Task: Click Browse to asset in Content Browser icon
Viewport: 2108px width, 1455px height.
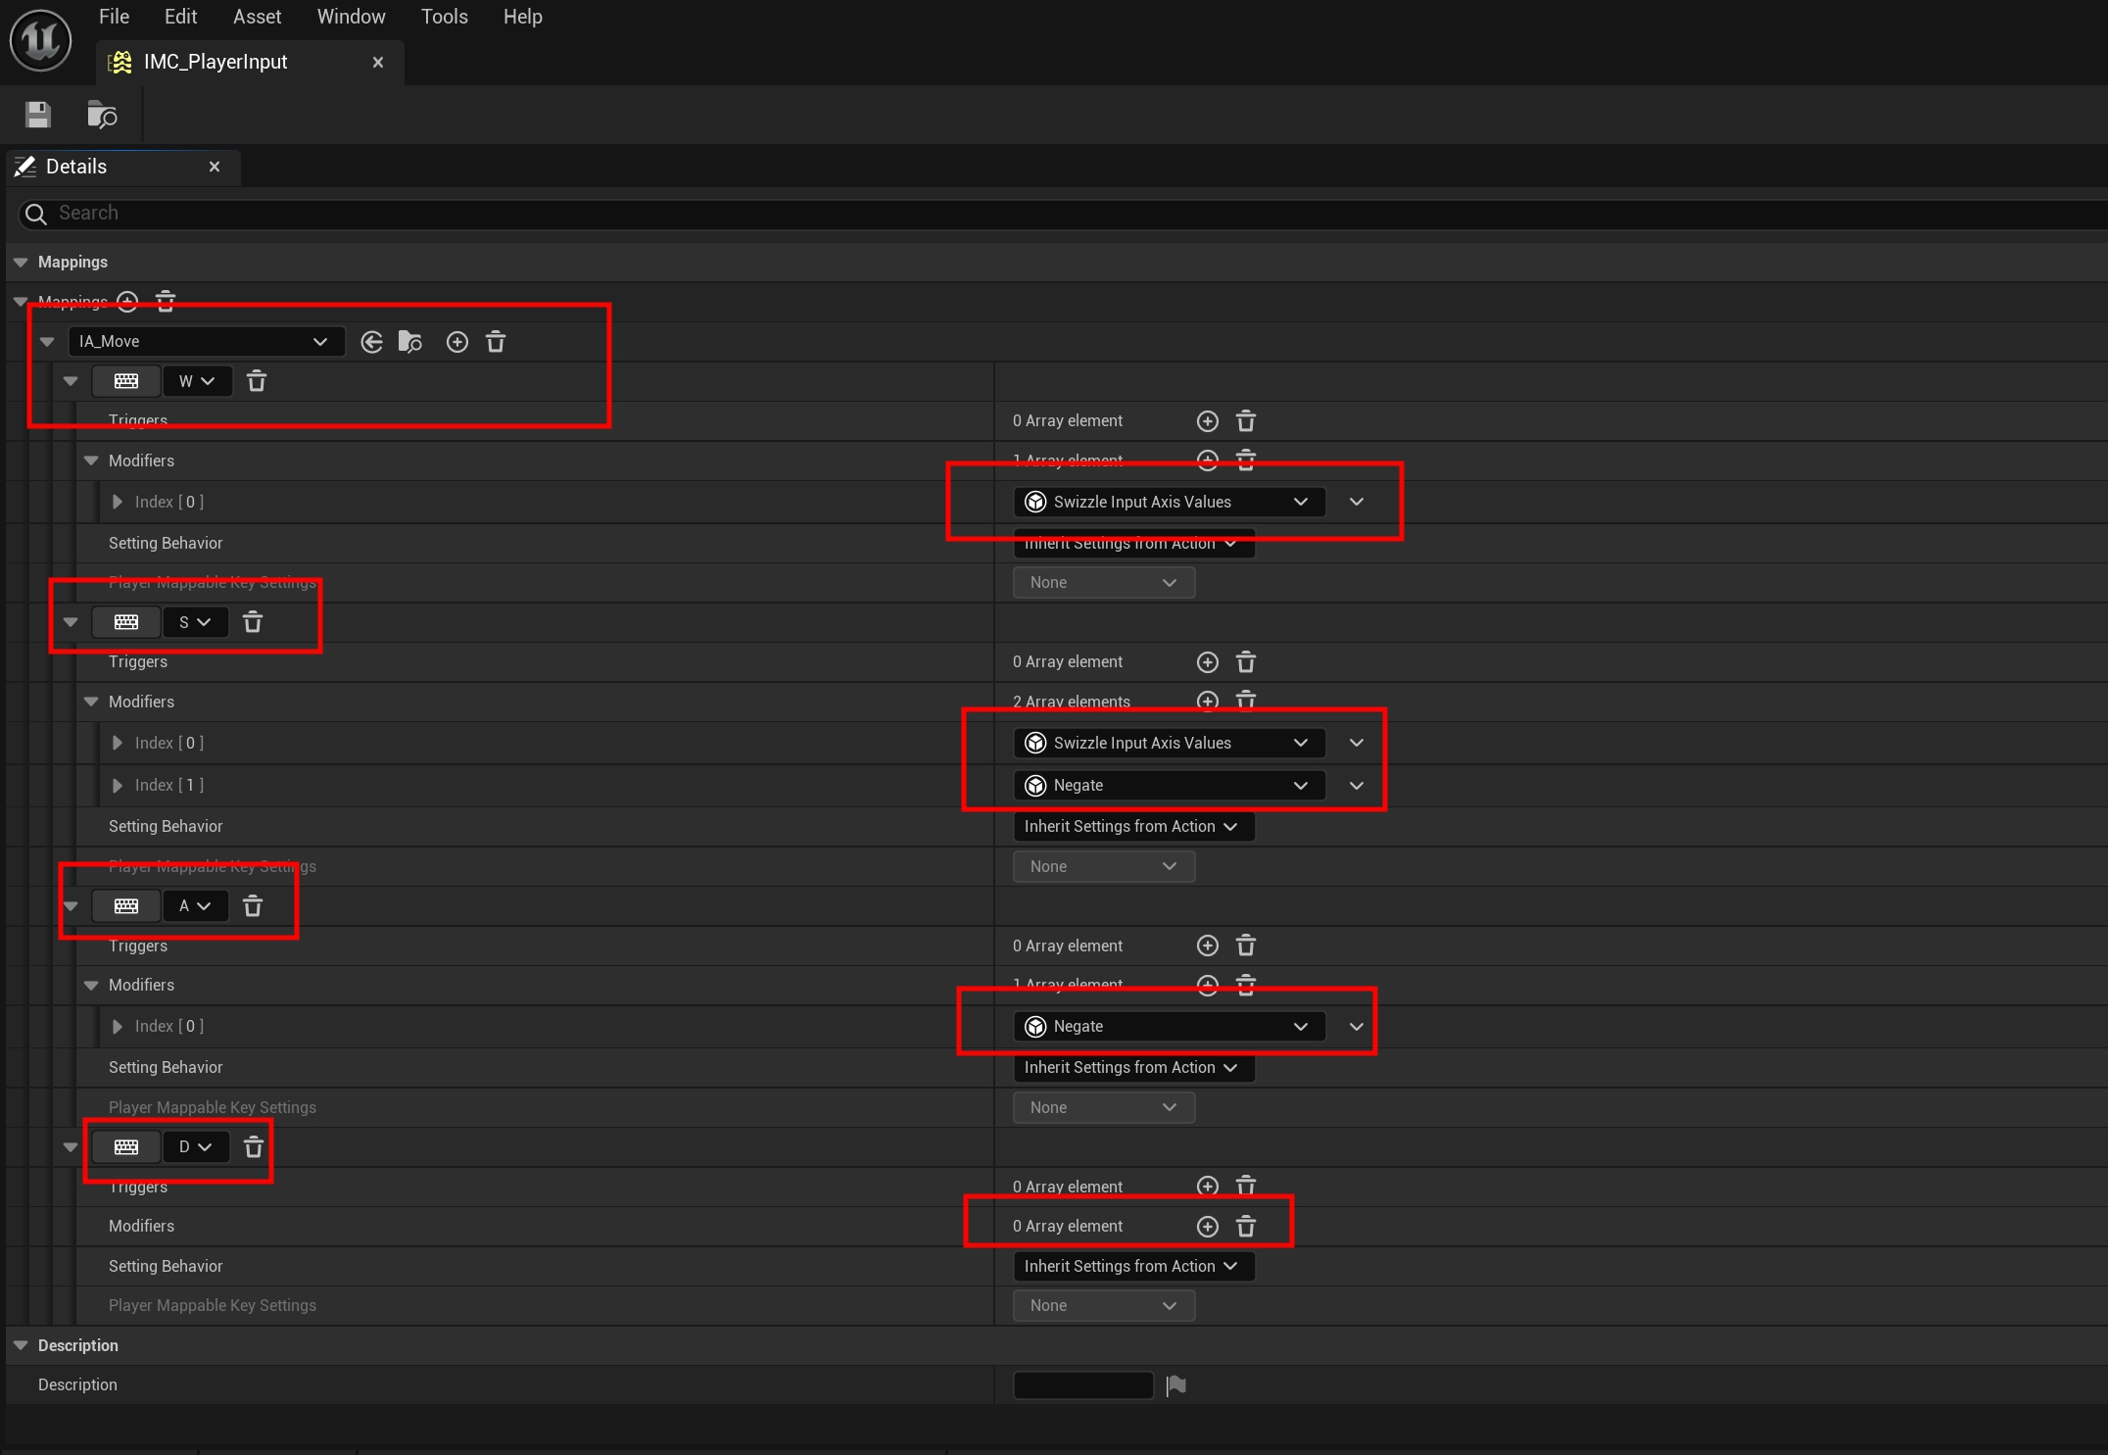Action: [x=102, y=116]
